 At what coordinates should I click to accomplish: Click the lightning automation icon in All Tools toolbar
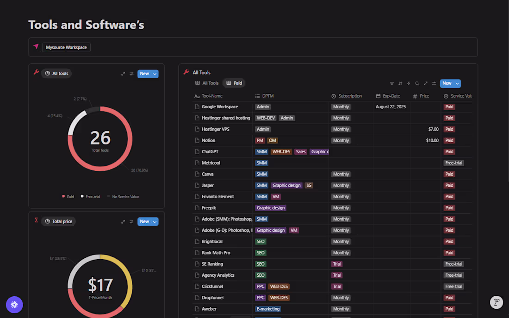409,83
